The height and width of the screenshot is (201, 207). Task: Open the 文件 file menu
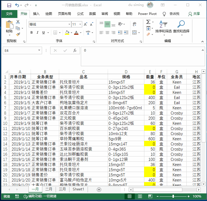(9, 14)
